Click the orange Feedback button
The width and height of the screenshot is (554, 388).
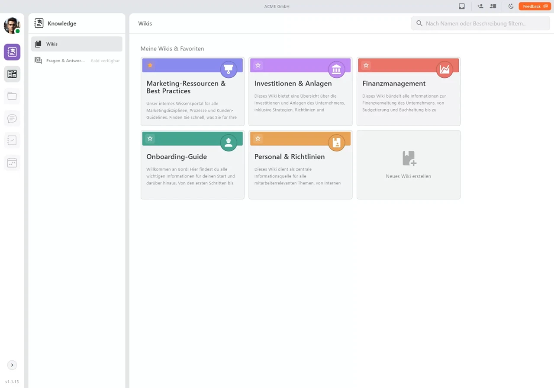[x=535, y=6]
